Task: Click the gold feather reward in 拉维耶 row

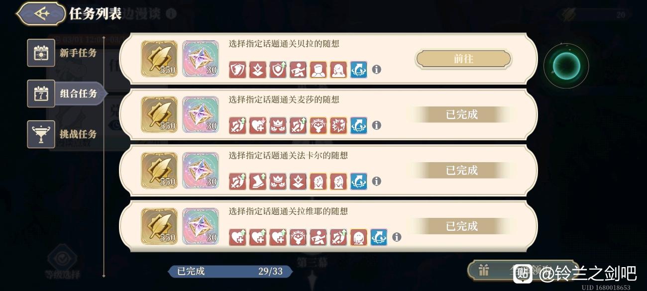Action: [159, 226]
